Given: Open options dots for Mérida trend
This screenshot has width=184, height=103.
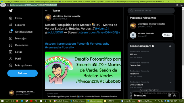Looking at the screenshot, I should point(171,52).
